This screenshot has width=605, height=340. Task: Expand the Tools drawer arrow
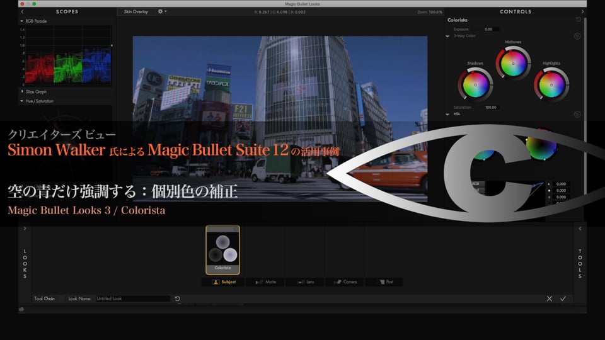click(580, 229)
